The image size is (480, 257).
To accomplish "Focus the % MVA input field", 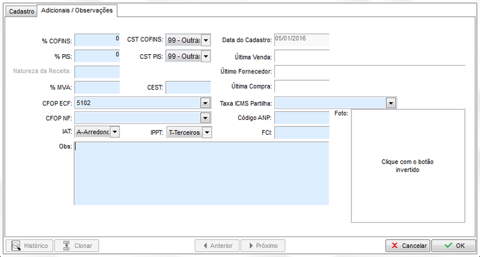I will (x=97, y=87).
